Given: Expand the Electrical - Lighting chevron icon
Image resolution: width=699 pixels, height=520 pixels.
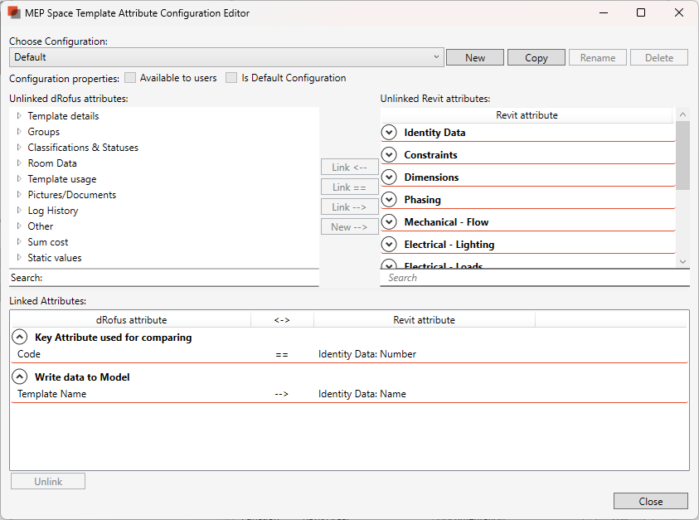Looking at the screenshot, I should pyautogui.click(x=389, y=245).
